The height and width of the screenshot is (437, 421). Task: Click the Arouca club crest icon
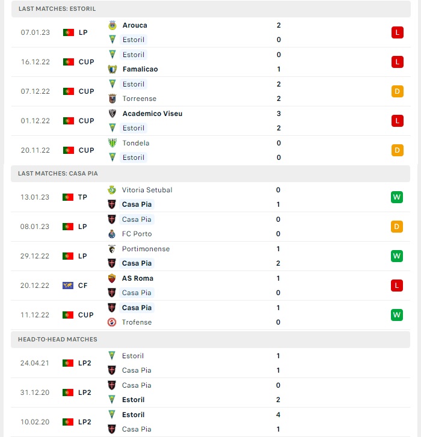pos(112,25)
